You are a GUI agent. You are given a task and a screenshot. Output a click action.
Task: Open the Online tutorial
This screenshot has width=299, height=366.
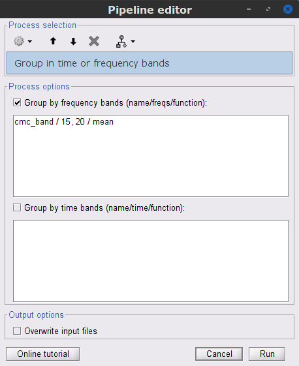(x=42, y=354)
